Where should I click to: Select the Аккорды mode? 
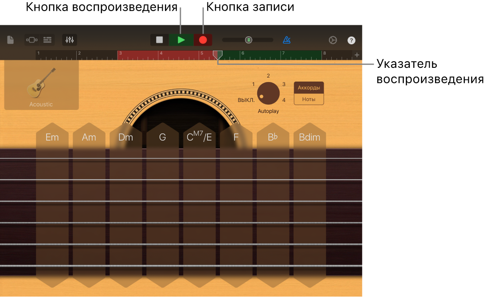click(x=309, y=87)
